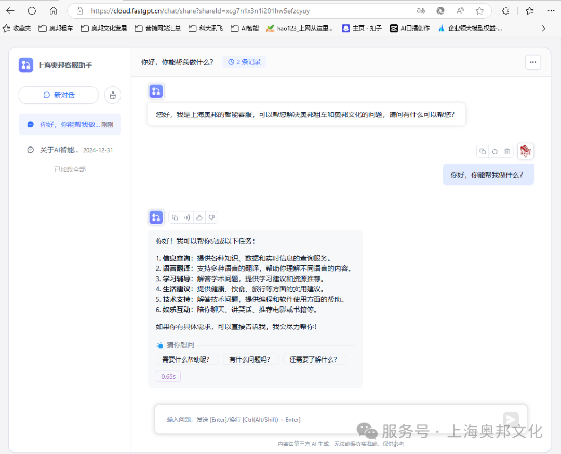Click the red seal stamp beside the message
The image size is (561, 454).
[x=525, y=151]
